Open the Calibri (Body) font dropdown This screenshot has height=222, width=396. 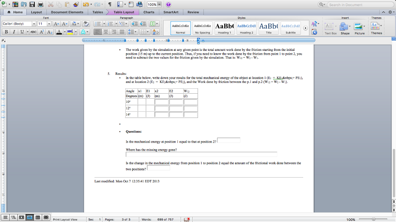coord(33,24)
